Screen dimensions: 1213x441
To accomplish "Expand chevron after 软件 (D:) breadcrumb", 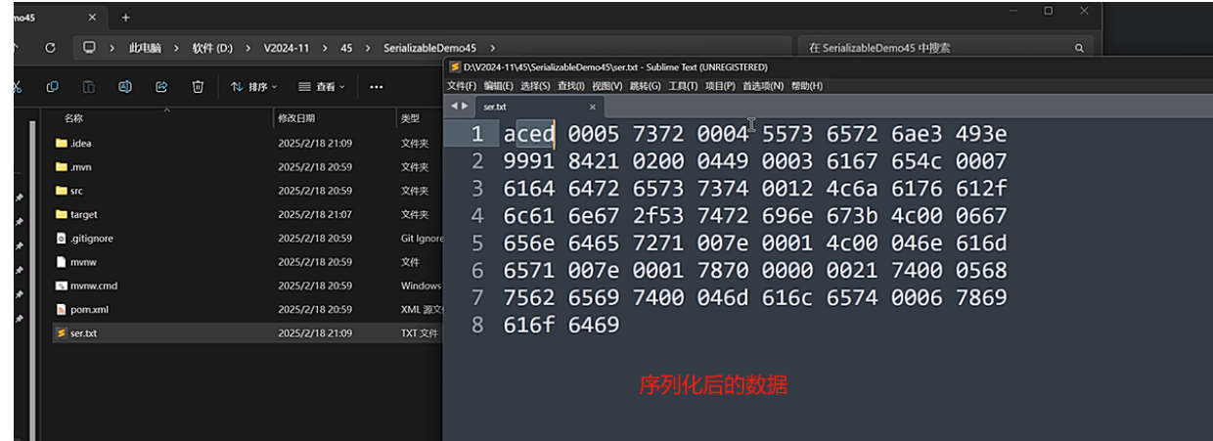I will tap(248, 48).
